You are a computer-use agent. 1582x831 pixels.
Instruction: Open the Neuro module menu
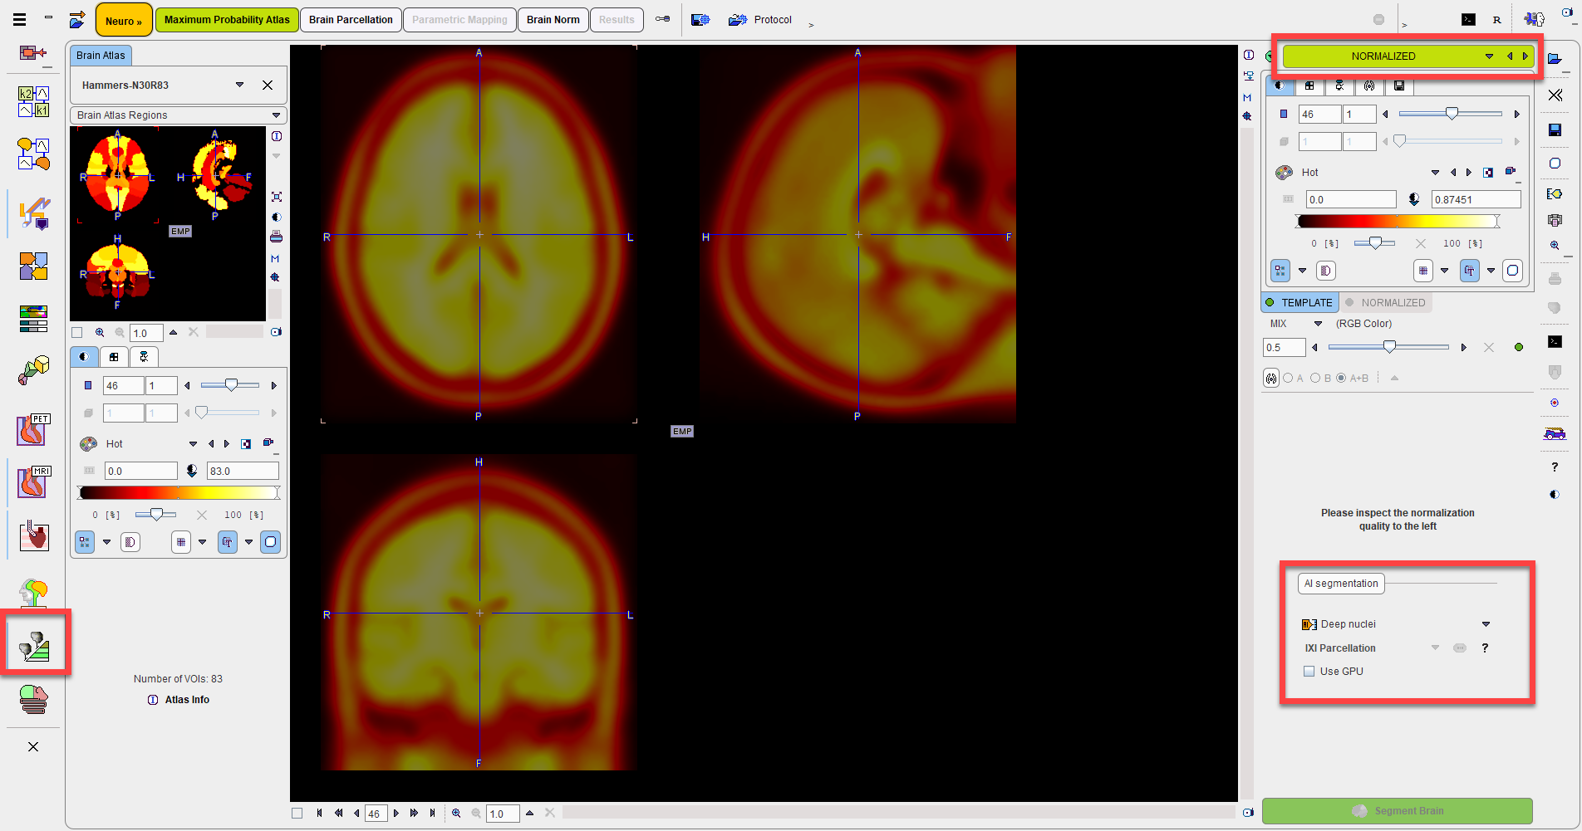point(124,20)
